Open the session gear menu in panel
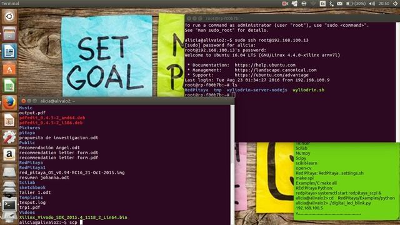This screenshot has width=400, height=225. tap(395, 4)
